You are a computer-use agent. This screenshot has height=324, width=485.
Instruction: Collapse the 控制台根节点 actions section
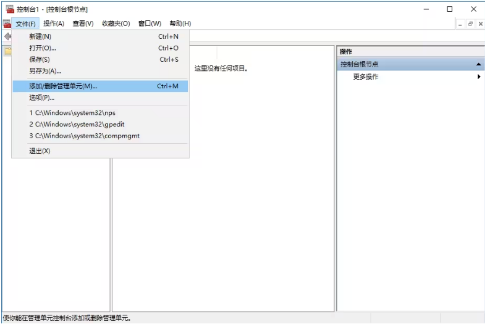(478, 64)
